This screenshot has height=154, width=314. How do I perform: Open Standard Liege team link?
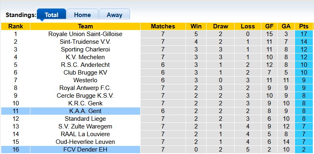tap(85, 119)
